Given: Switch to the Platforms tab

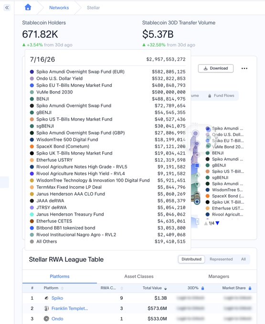Looking at the screenshot, I should pyautogui.click(x=60, y=276).
